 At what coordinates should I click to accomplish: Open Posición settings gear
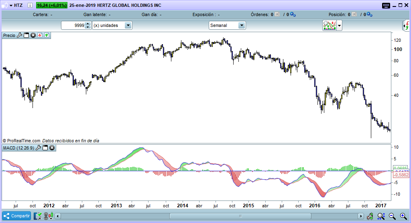(x=369, y=14)
